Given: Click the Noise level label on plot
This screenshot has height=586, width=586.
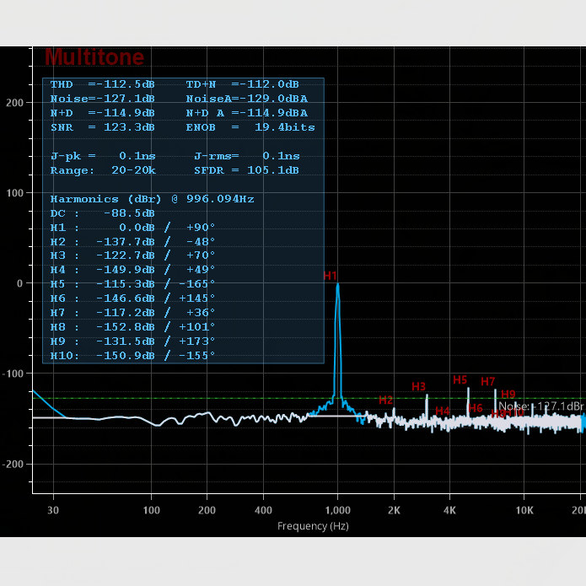Looking at the screenshot, I should pos(540,406).
